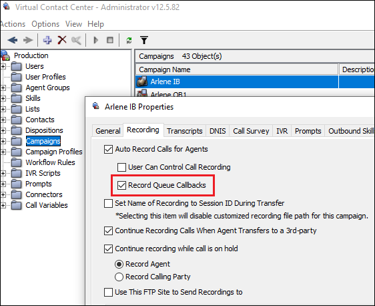
Task: Toggle Continue Recording When Agent Transfers to 3rd-party
Action: [x=108, y=231]
